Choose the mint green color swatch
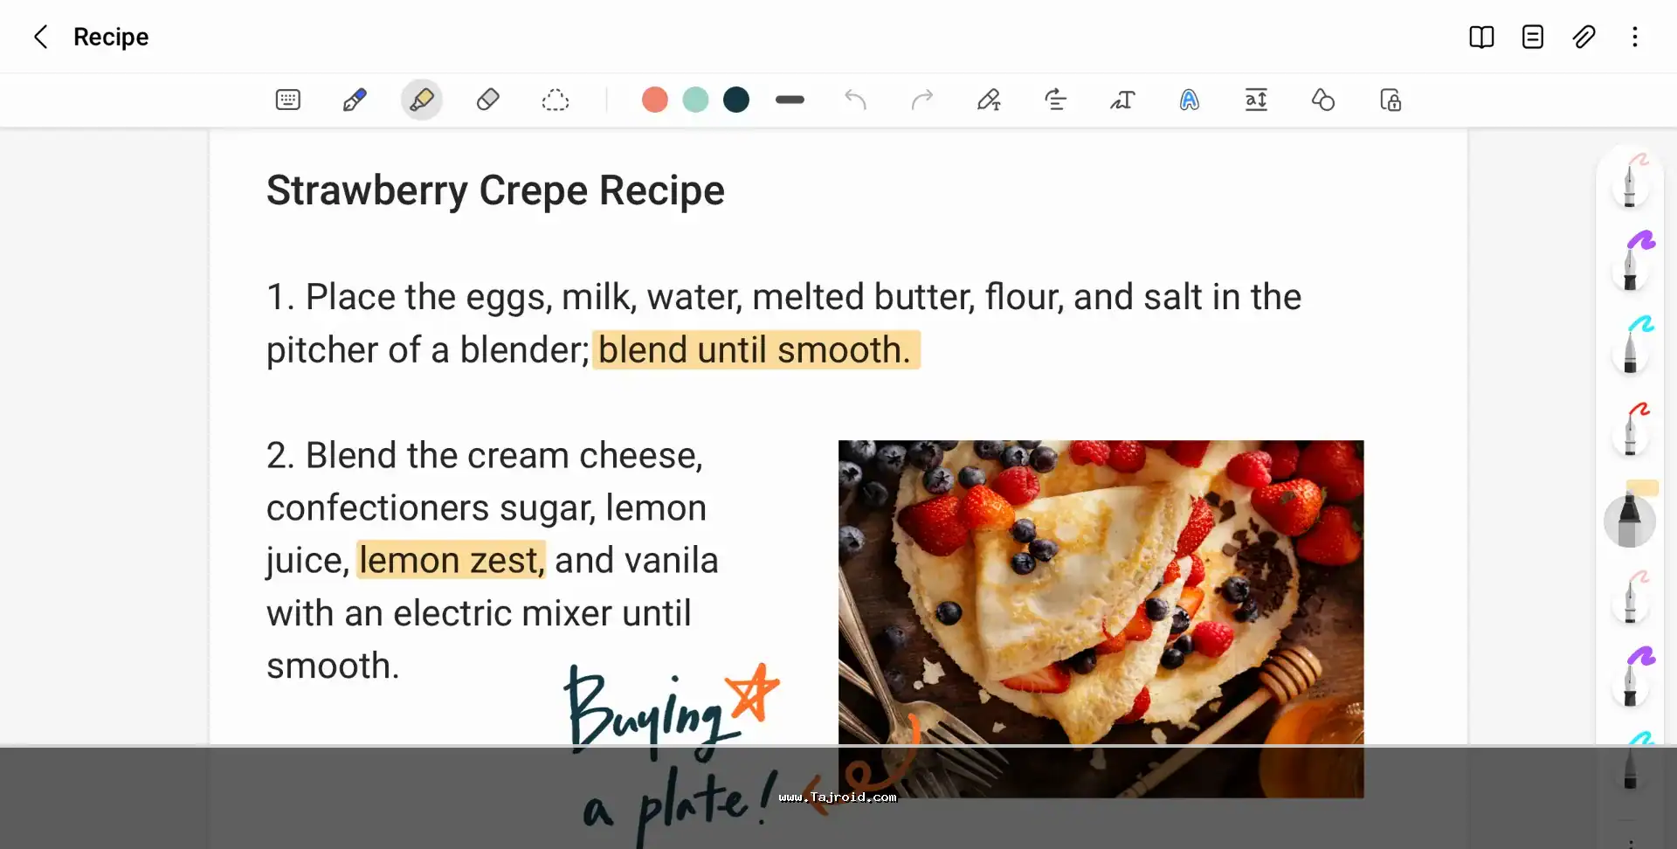 coord(696,100)
